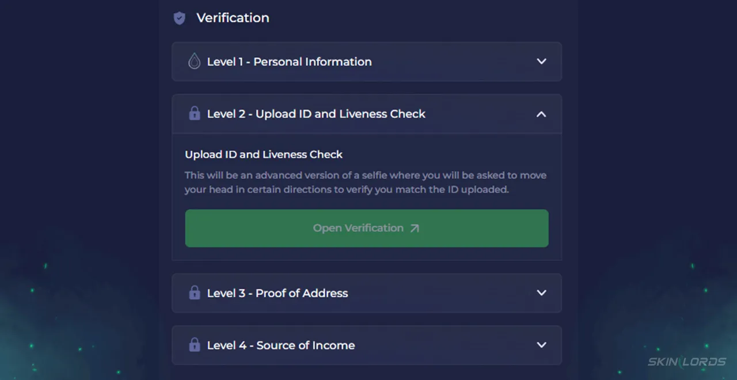Collapse Level 2 section with up chevron

[x=541, y=114]
